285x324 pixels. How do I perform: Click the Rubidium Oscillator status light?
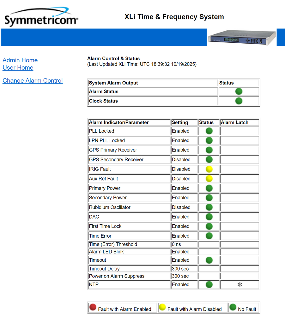[209, 207]
